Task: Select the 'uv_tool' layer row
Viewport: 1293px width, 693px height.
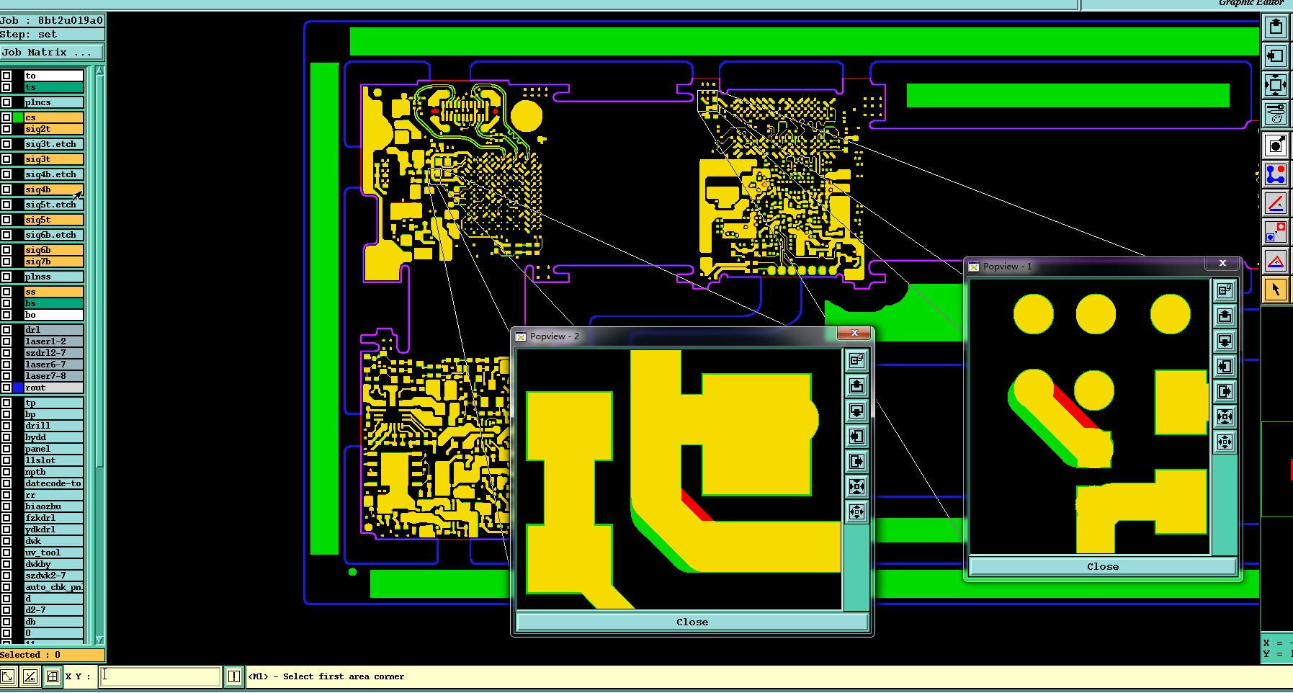Action: (54, 553)
